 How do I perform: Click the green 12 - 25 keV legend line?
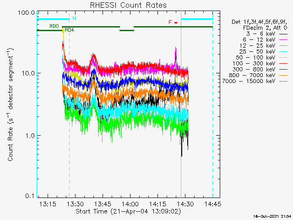(283, 46)
